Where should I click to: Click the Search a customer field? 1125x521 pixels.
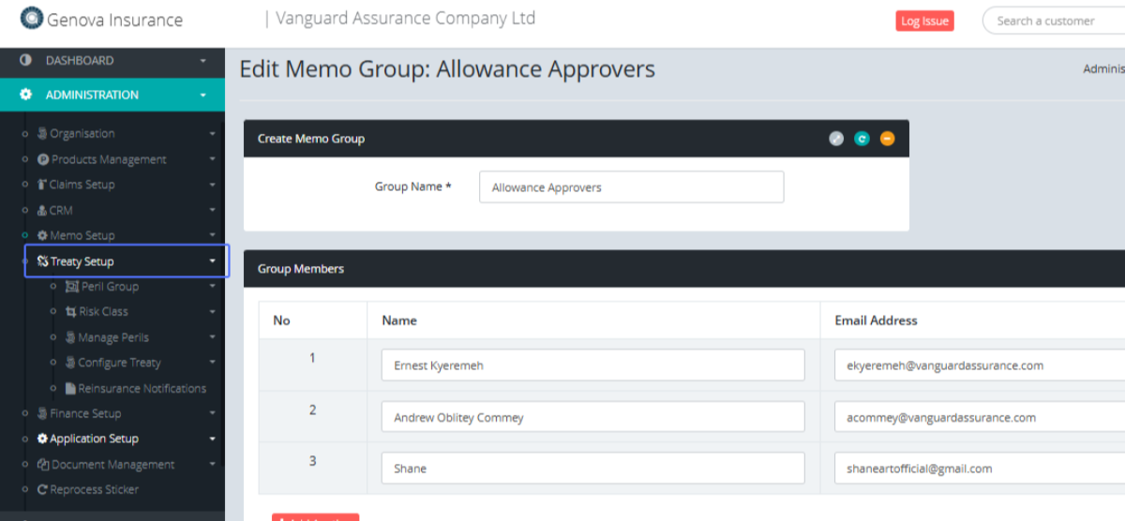(x=1050, y=21)
